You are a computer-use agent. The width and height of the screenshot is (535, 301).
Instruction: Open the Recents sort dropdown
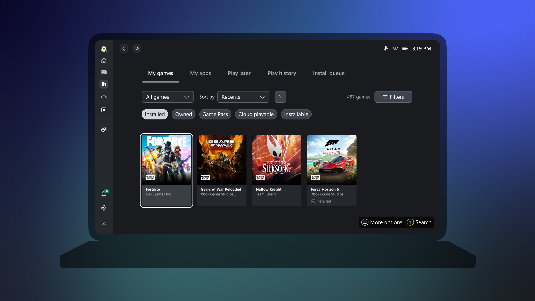tap(243, 97)
